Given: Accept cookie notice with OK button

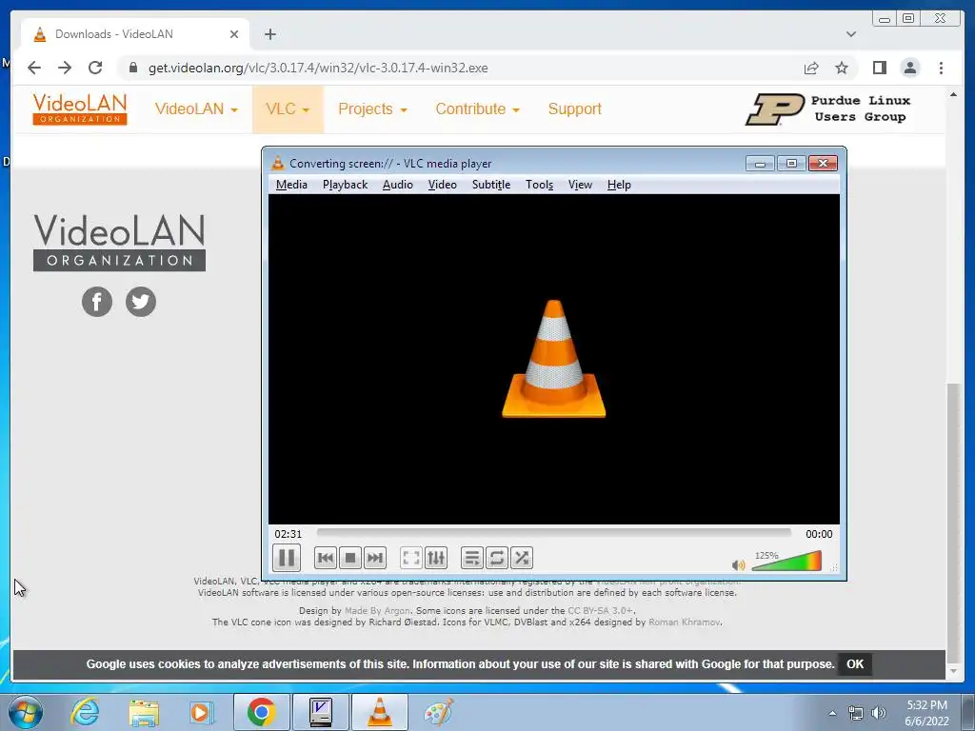Looking at the screenshot, I should [855, 663].
